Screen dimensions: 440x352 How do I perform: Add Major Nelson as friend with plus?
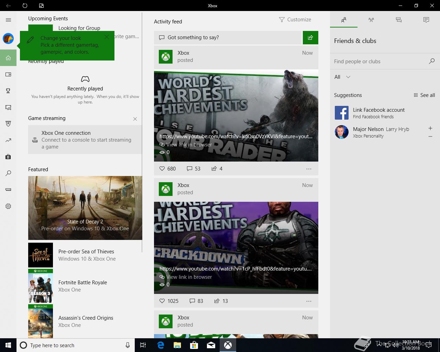[430, 128]
